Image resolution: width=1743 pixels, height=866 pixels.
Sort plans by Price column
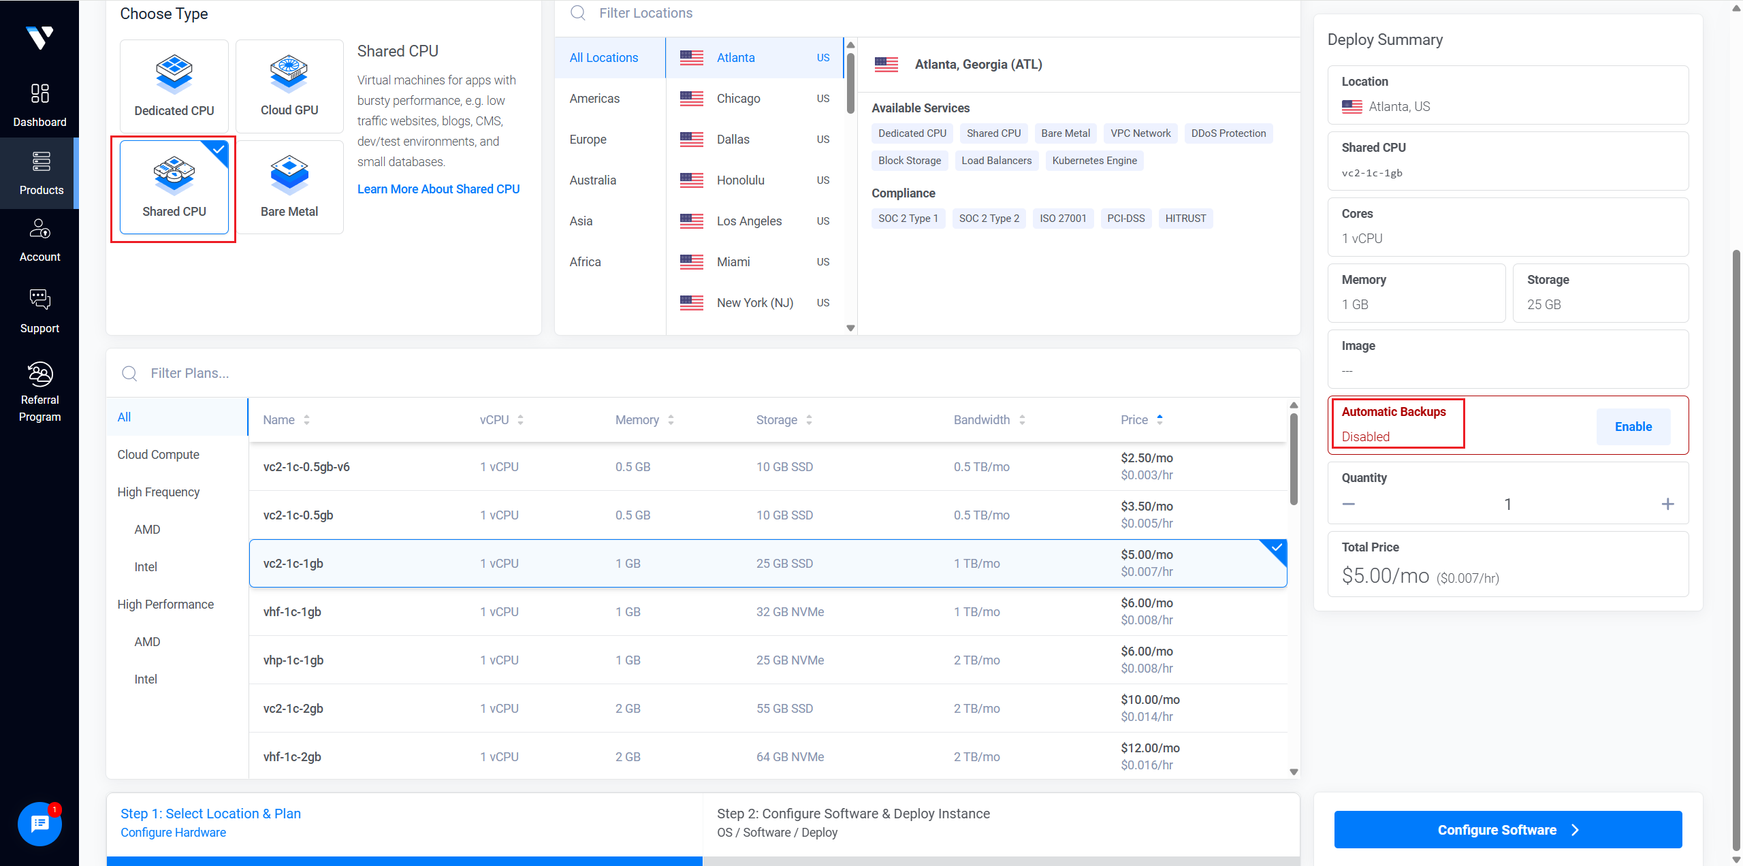pos(1142,420)
